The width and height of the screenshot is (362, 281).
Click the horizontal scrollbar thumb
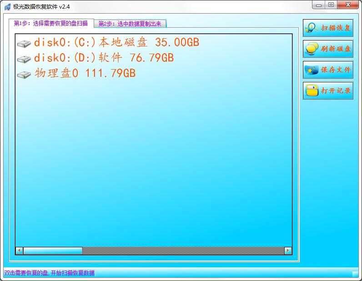coord(52,251)
